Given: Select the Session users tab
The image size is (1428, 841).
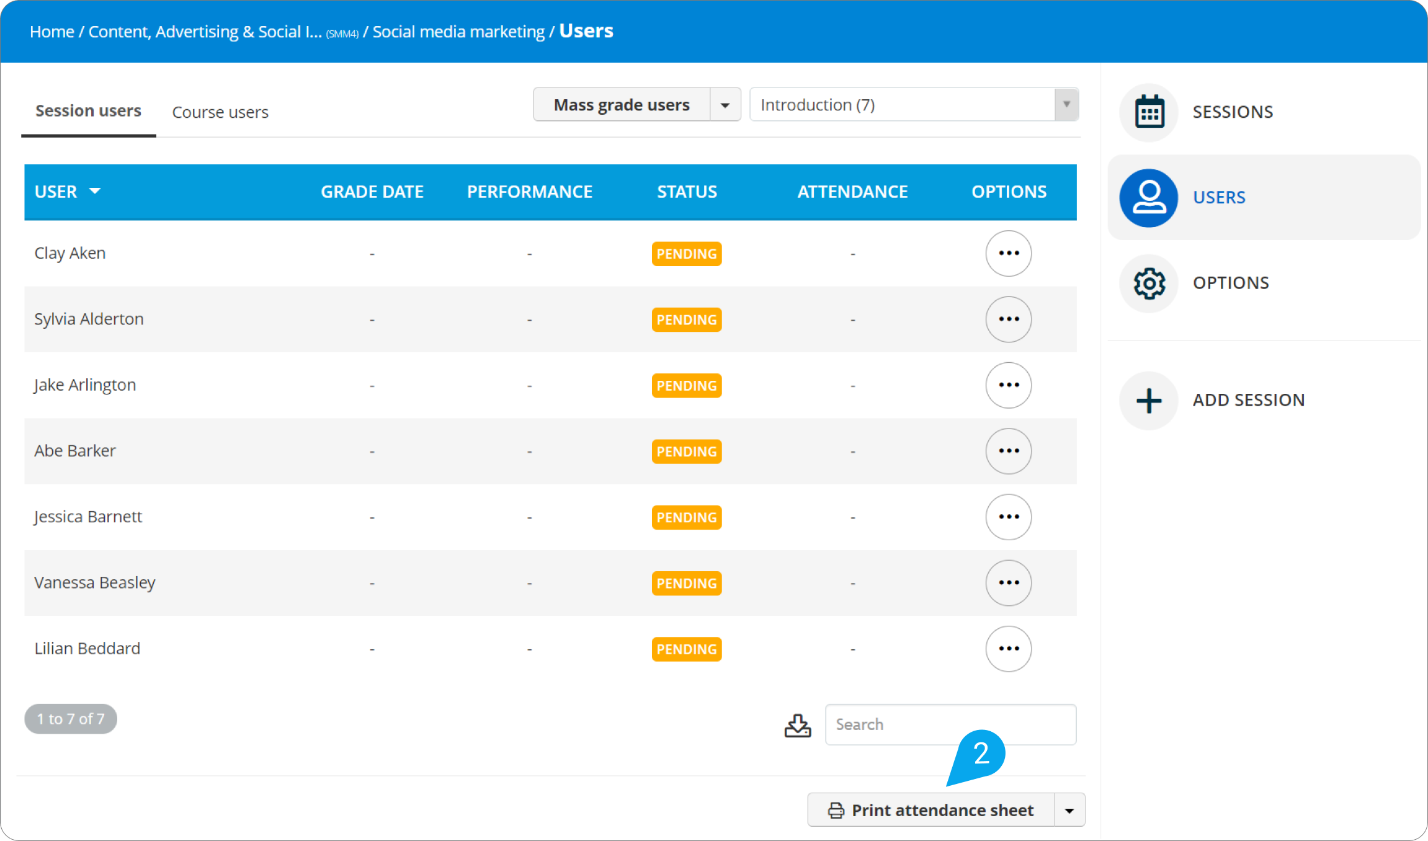Looking at the screenshot, I should pyautogui.click(x=88, y=111).
